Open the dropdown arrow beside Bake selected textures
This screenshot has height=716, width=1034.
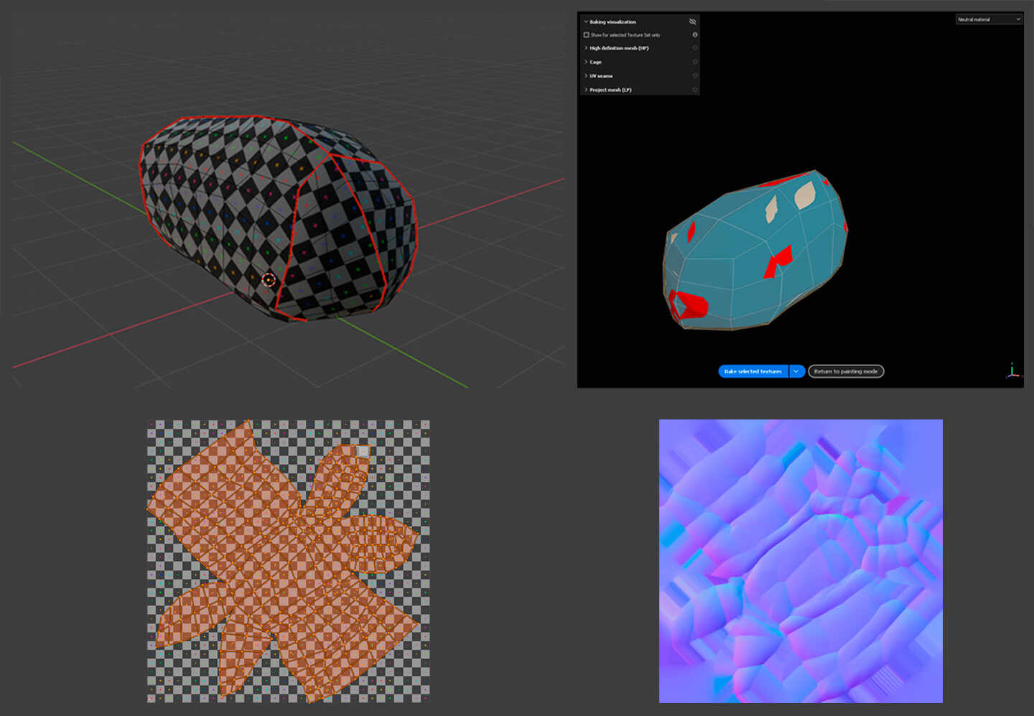coord(796,371)
